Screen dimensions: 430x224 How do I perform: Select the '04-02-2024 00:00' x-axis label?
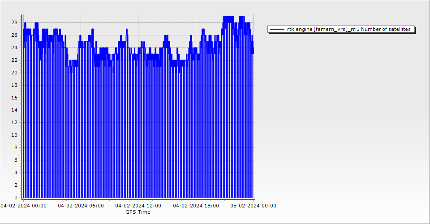point(23,206)
